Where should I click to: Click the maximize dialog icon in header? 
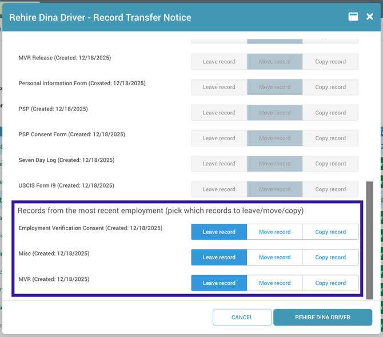click(x=353, y=17)
